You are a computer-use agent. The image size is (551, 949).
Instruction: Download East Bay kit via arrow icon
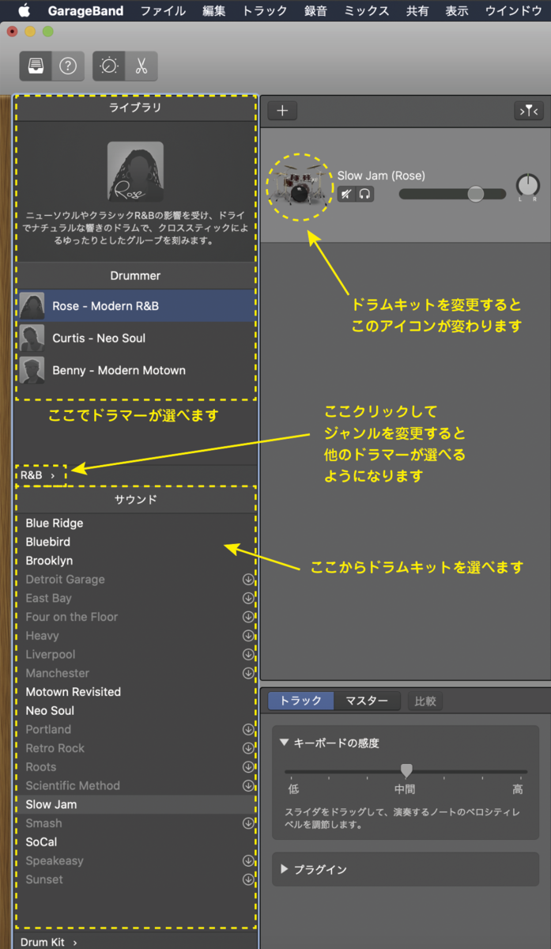248,599
